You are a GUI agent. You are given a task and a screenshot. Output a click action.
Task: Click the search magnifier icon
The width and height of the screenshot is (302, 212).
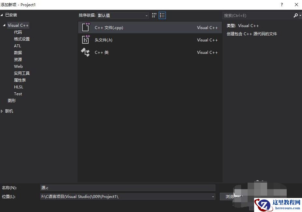click(295, 15)
